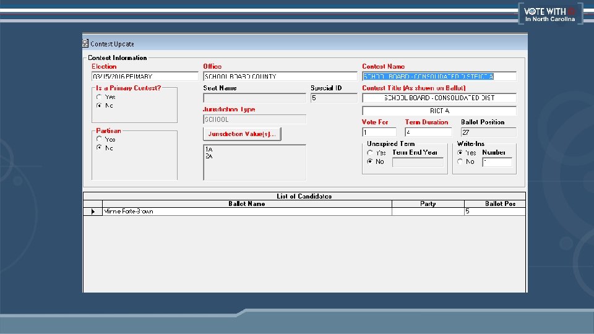
Task: Select jurisdiction value 1A in list
Action: [x=209, y=150]
